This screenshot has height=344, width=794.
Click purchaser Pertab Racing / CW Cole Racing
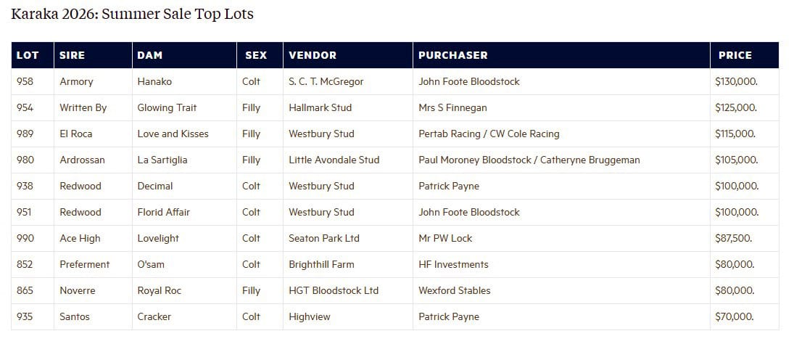point(489,134)
